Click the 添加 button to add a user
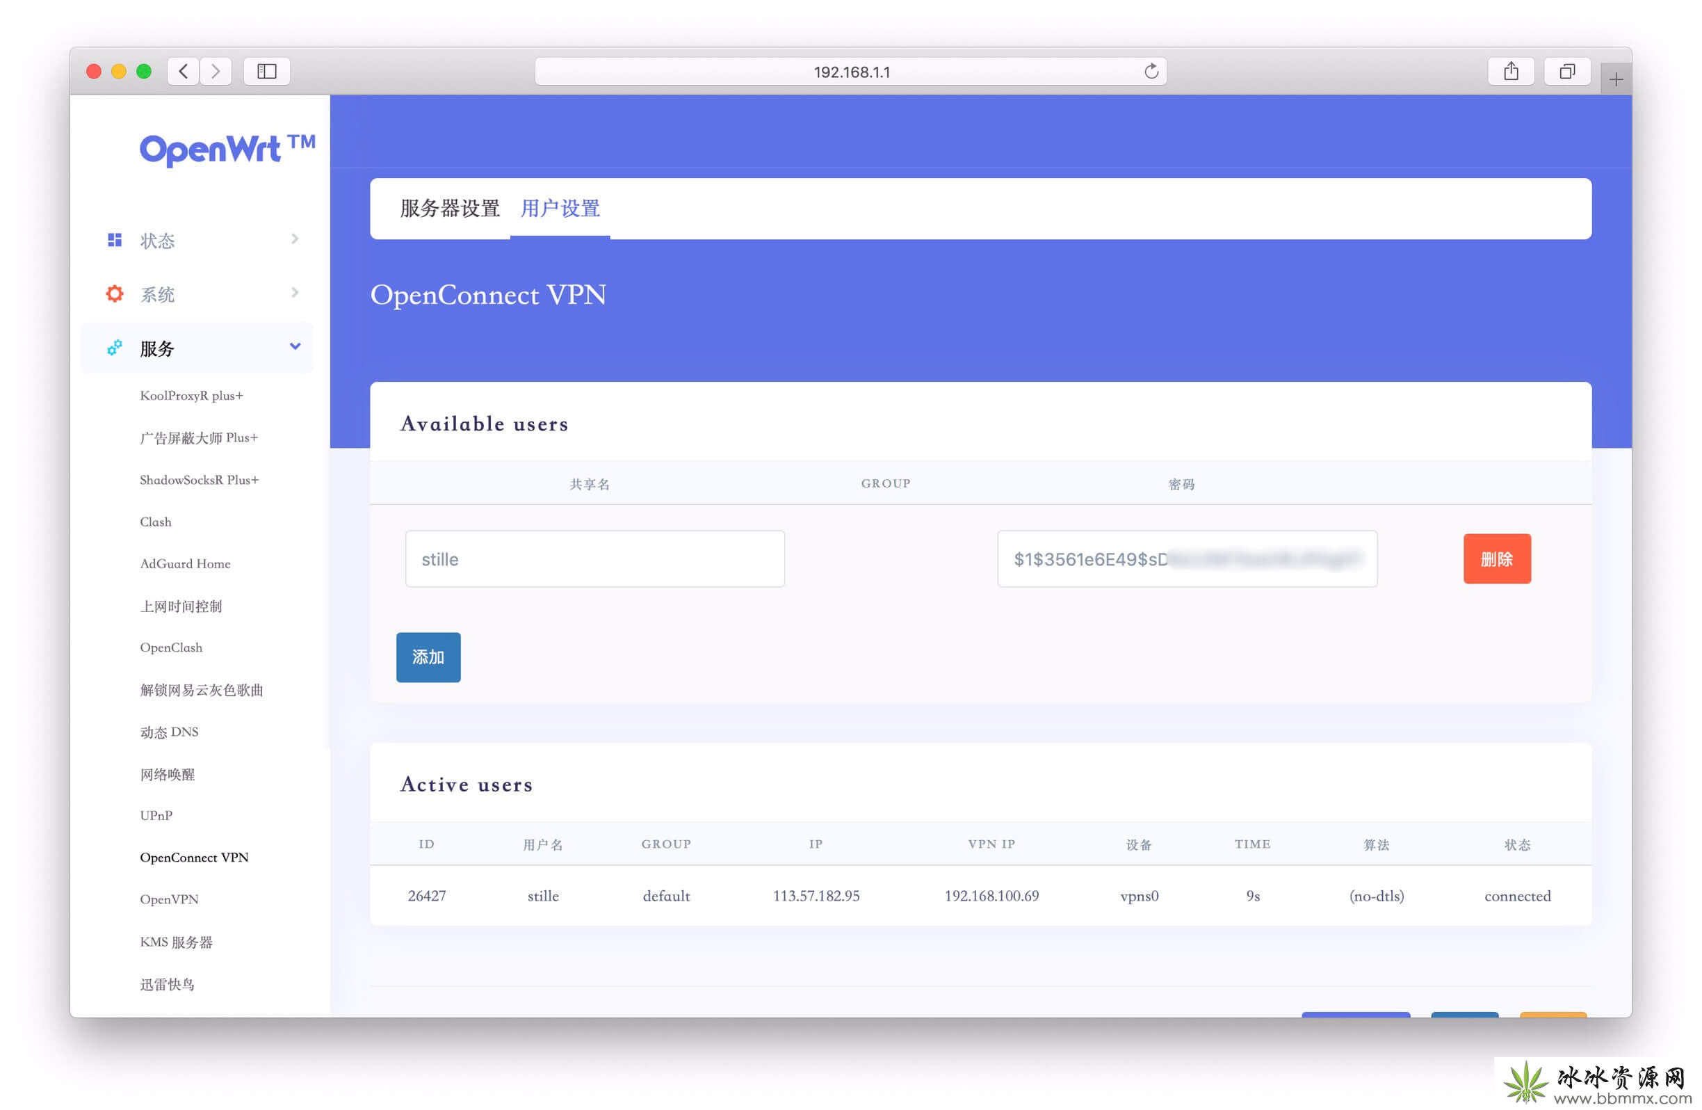Screen dimensions: 1702x1110 pyautogui.click(x=428, y=657)
